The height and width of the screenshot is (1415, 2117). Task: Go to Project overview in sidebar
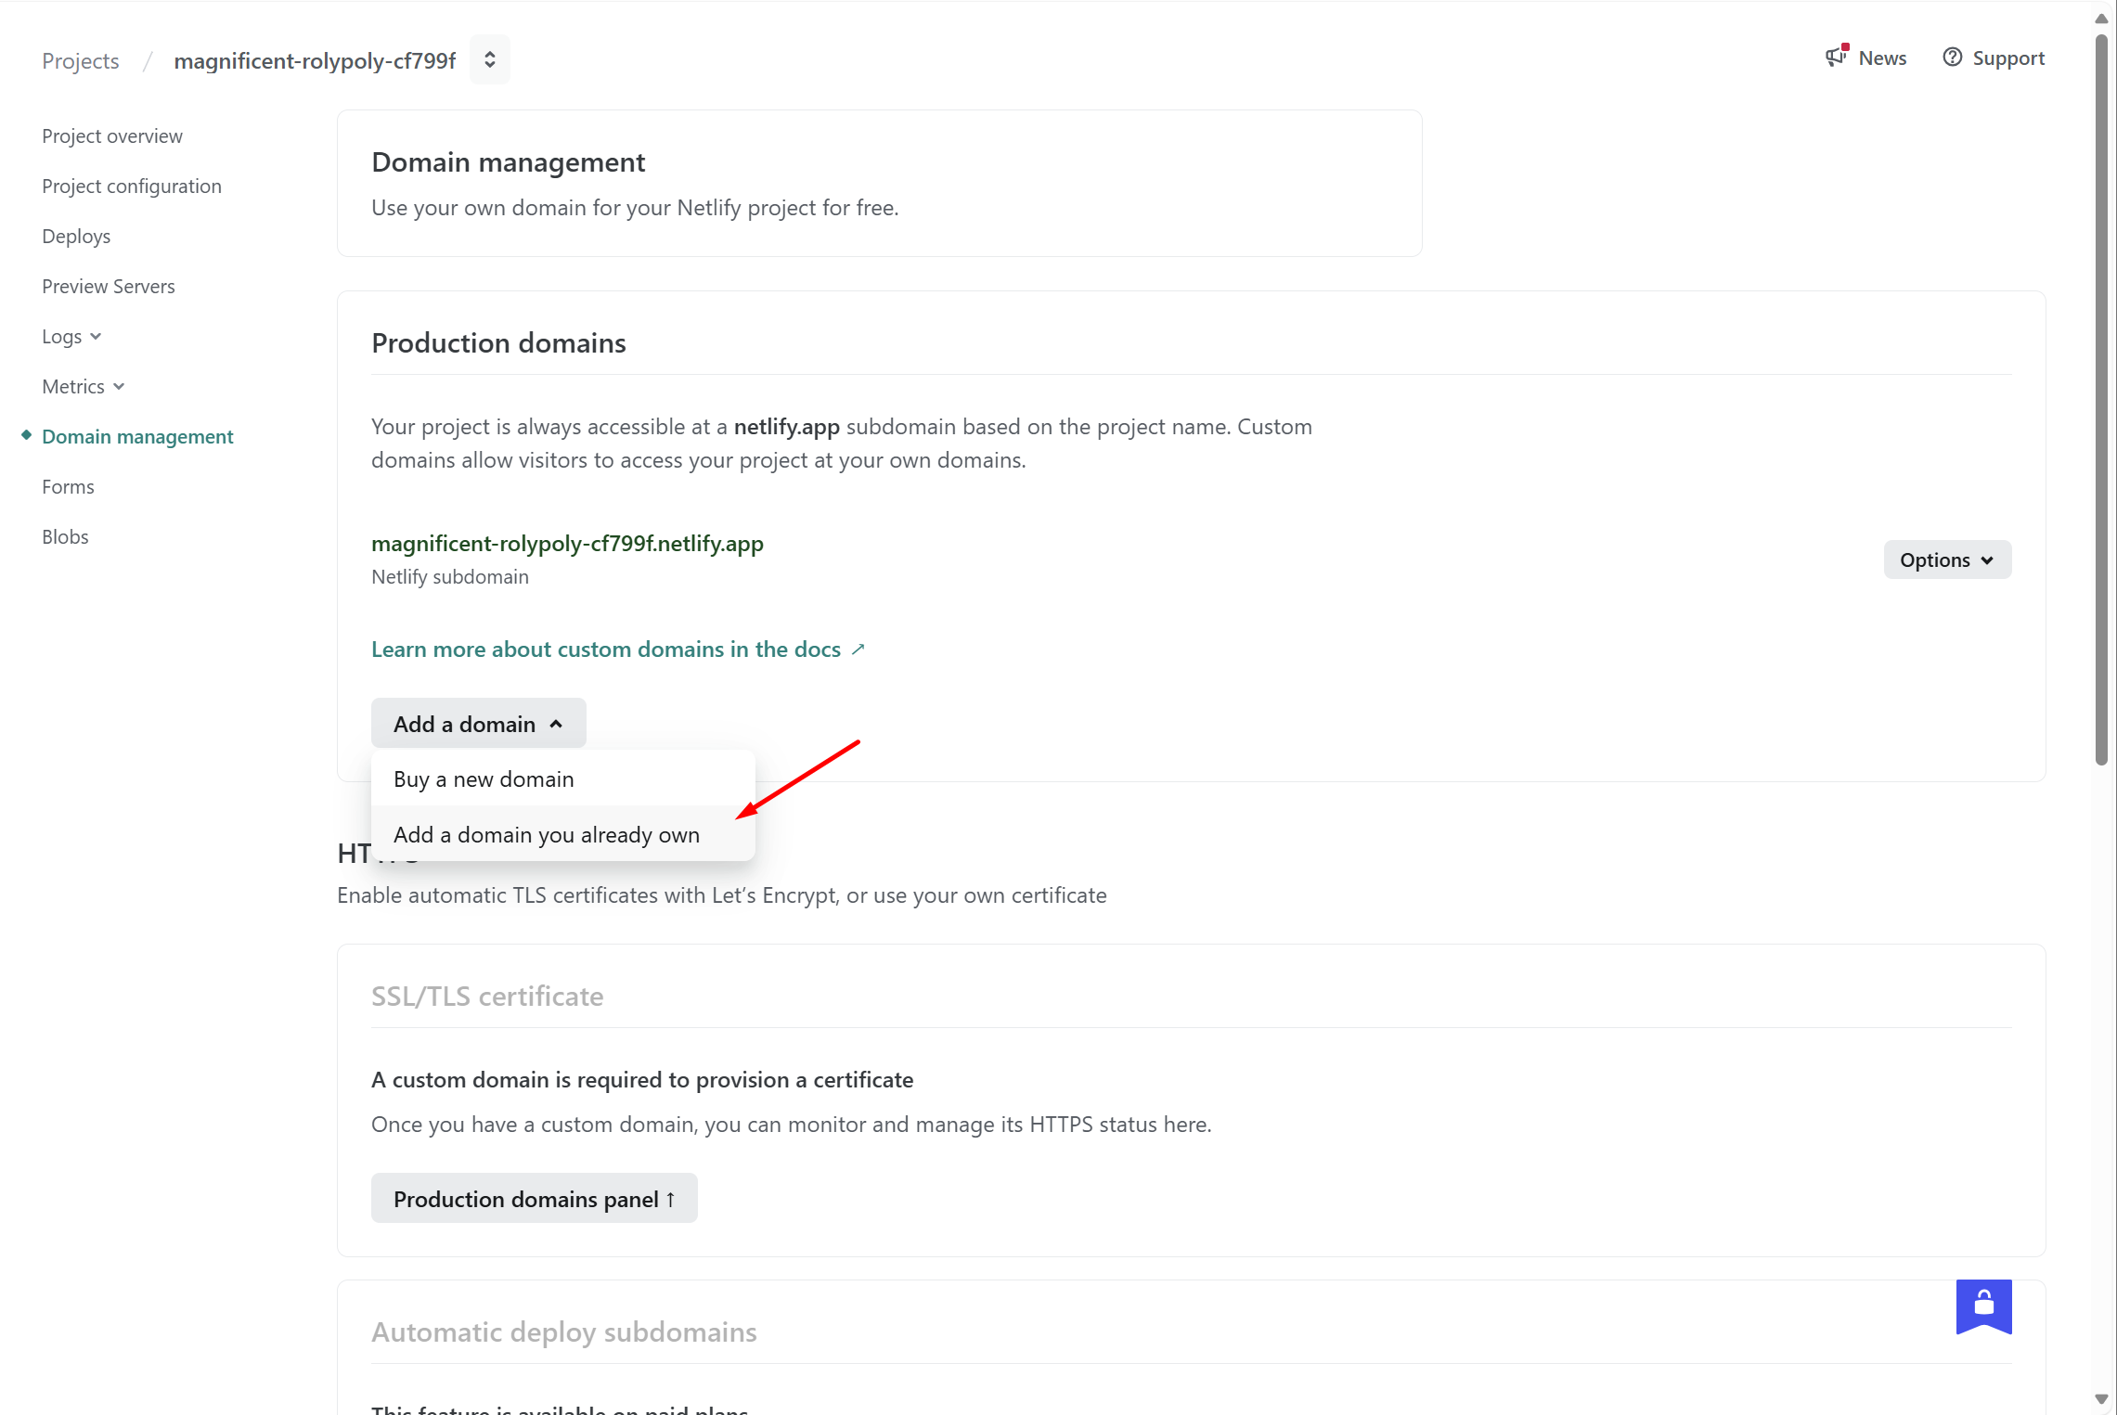click(x=112, y=136)
